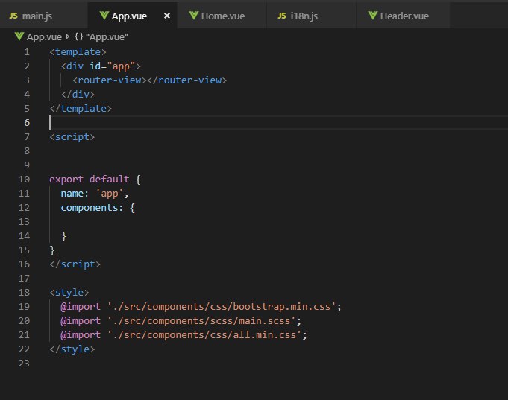This screenshot has height=400, width=508.
Task: Click the div id="app" line
Action: 101,66
